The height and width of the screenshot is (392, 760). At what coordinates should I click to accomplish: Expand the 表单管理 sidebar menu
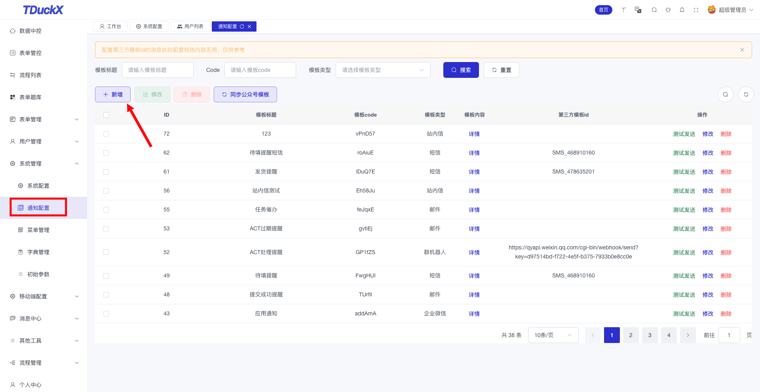click(44, 119)
